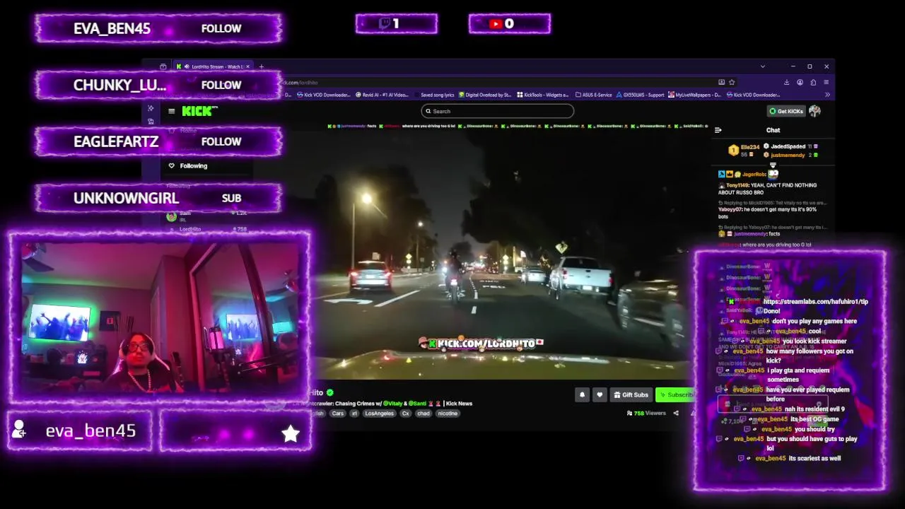The image size is (905, 509).
Task: Click the Get KICKs button
Action: tap(786, 111)
